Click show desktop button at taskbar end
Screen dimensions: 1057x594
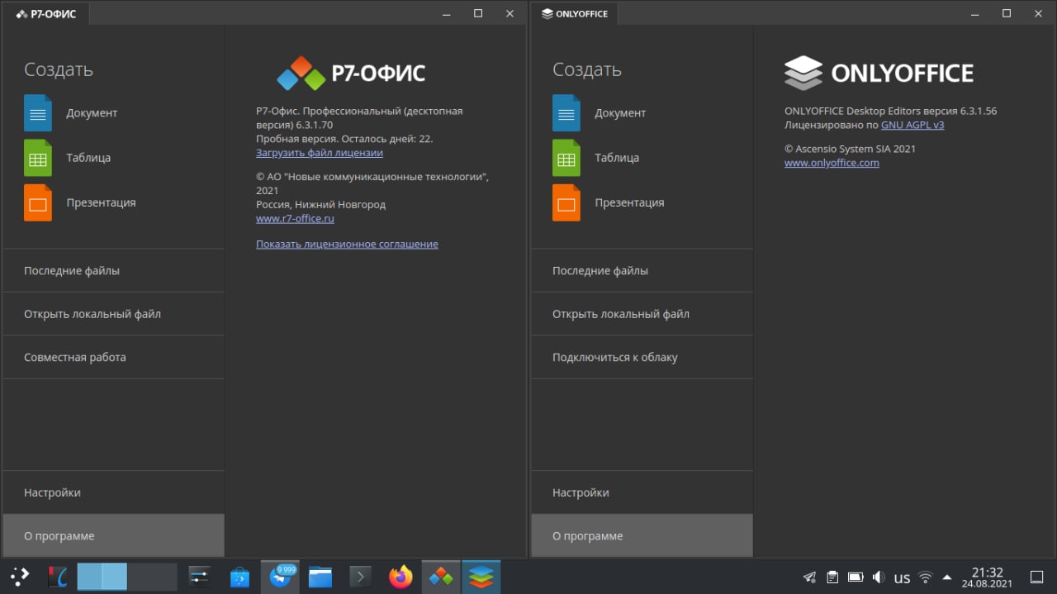[x=1037, y=577]
